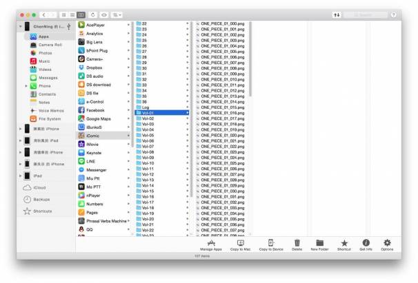Expand the Vol-02 folder
This screenshot has height=283, width=418.
(x=188, y=118)
